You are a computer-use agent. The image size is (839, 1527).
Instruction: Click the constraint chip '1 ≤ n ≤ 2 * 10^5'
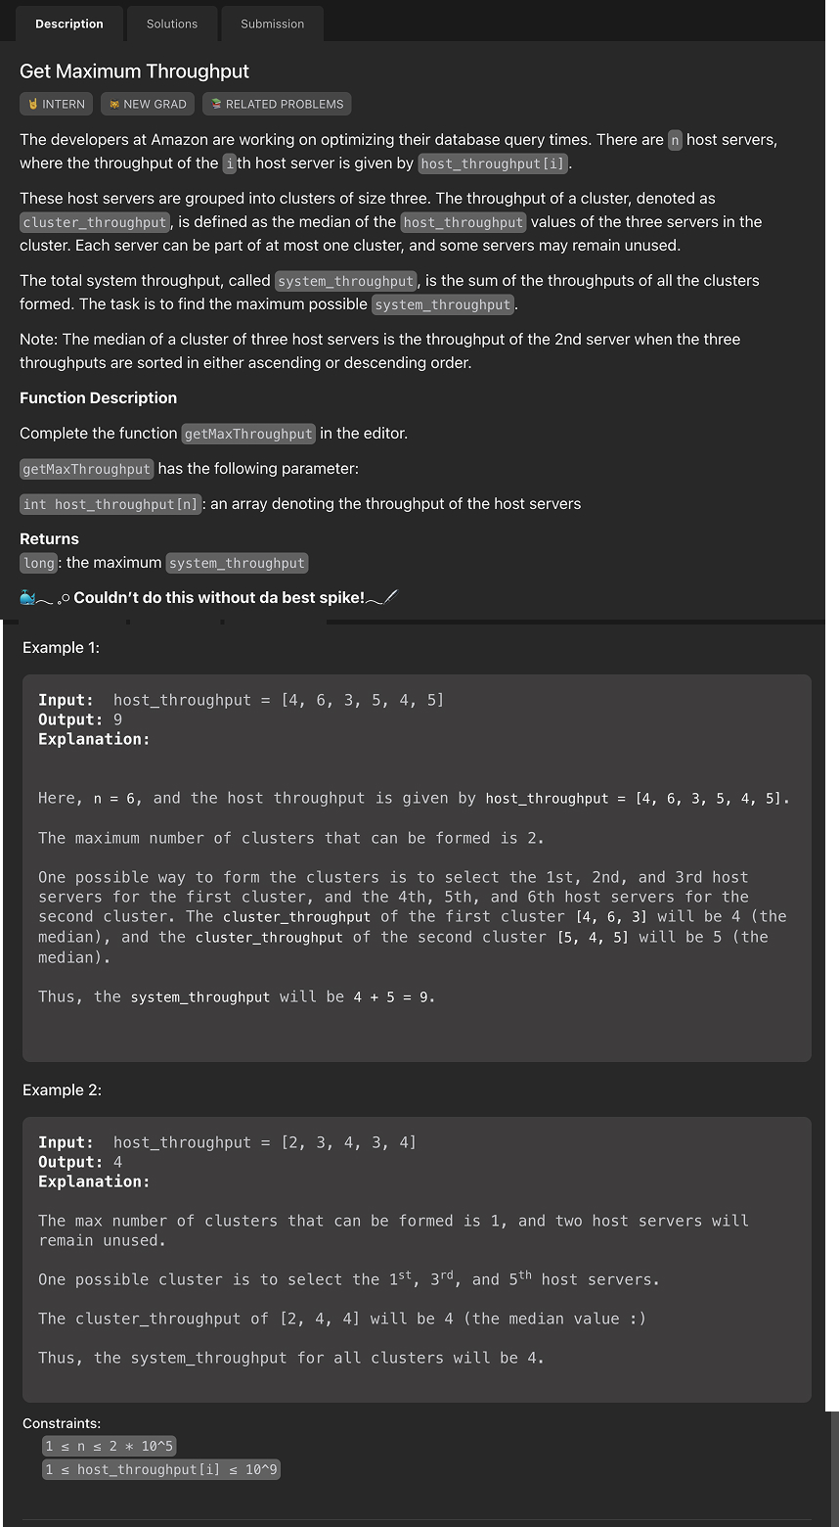pos(110,1446)
